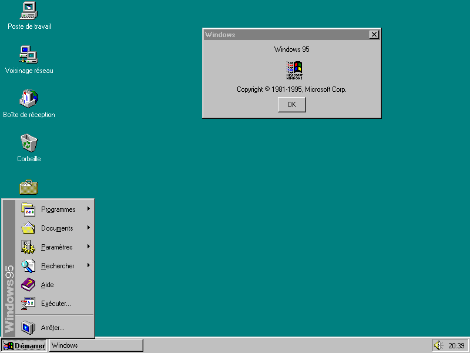Click the Arrêter shutdown monitor icon
This screenshot has height=353, width=470.
click(28, 328)
